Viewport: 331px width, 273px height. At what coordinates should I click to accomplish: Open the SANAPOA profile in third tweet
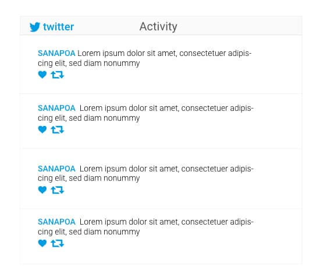pos(56,169)
